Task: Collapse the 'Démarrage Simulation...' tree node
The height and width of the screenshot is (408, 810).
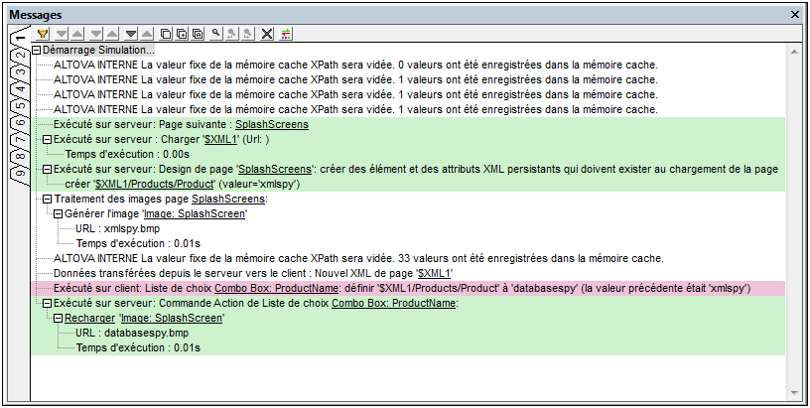Action: 37,51
